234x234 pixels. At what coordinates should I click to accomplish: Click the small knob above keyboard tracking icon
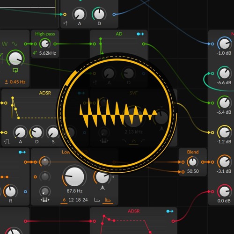45,191
